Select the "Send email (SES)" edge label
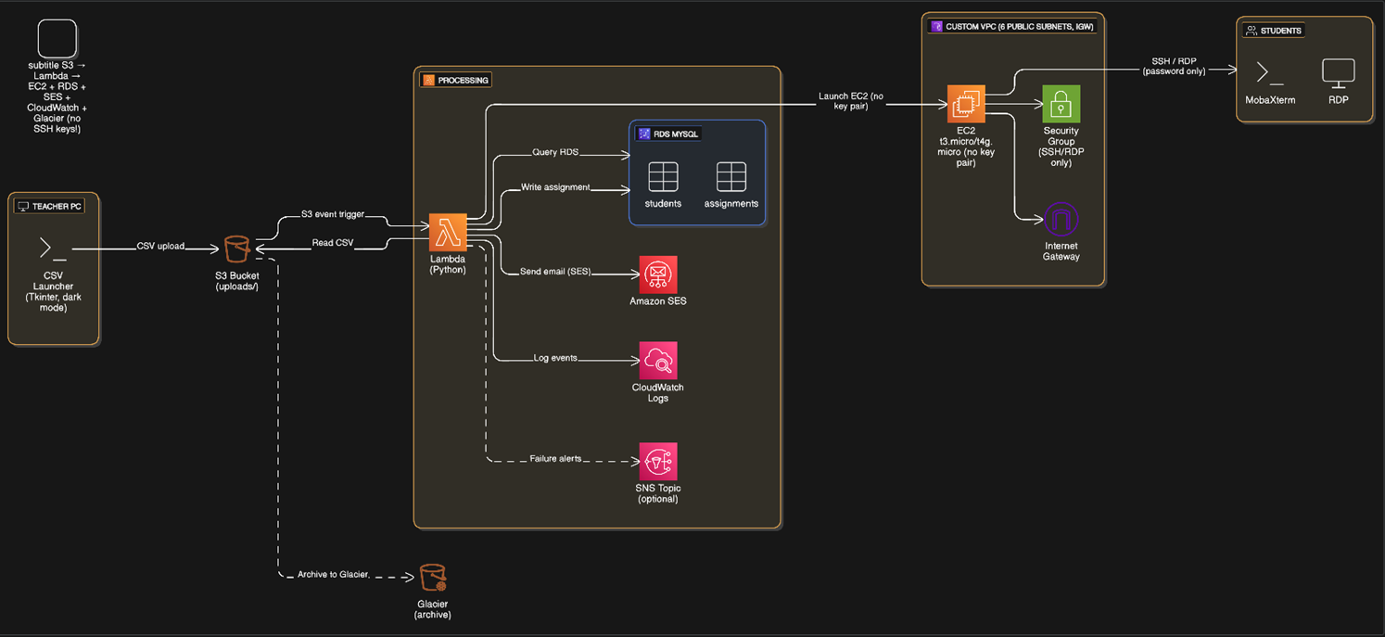Screen dimensions: 1385x637 tap(555, 272)
